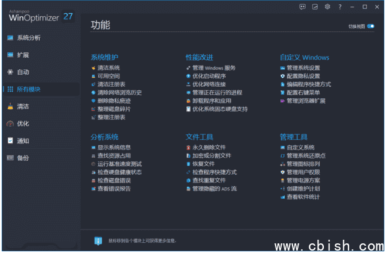Click the 通知 sidebar icon
Screen dimensions: 386x253
coord(10,140)
